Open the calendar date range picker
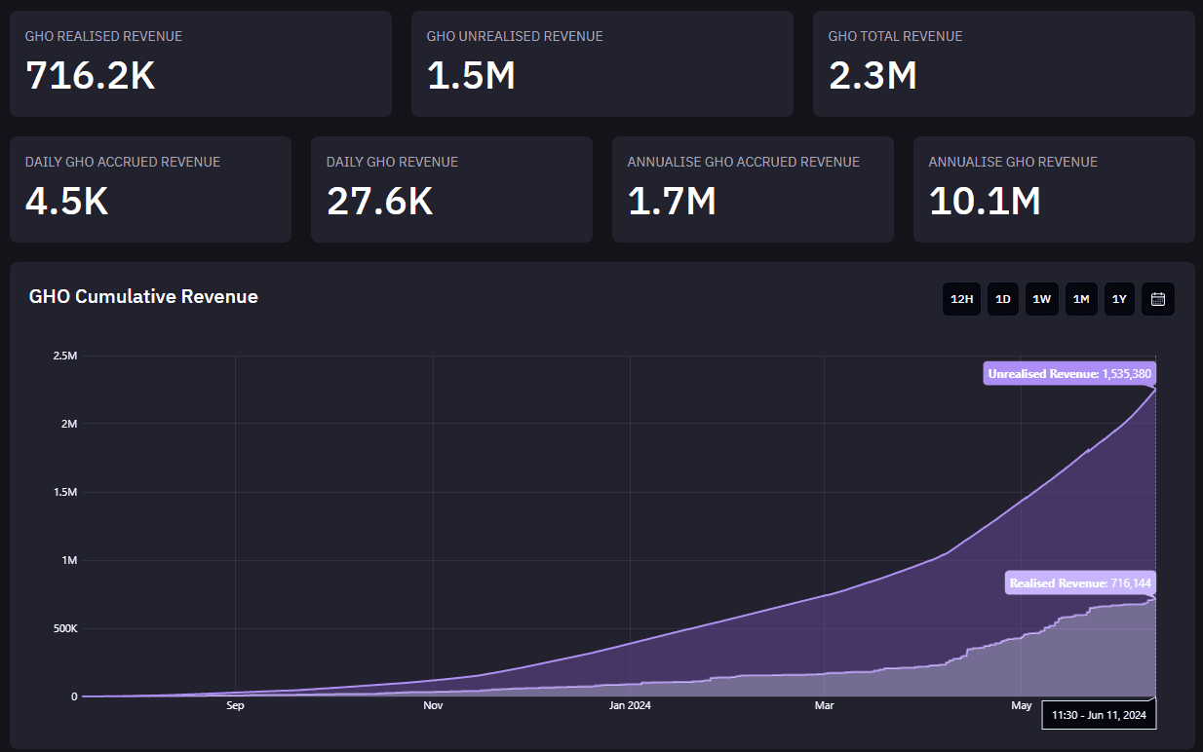Screen dimensions: 1203x752 click(x=1158, y=299)
